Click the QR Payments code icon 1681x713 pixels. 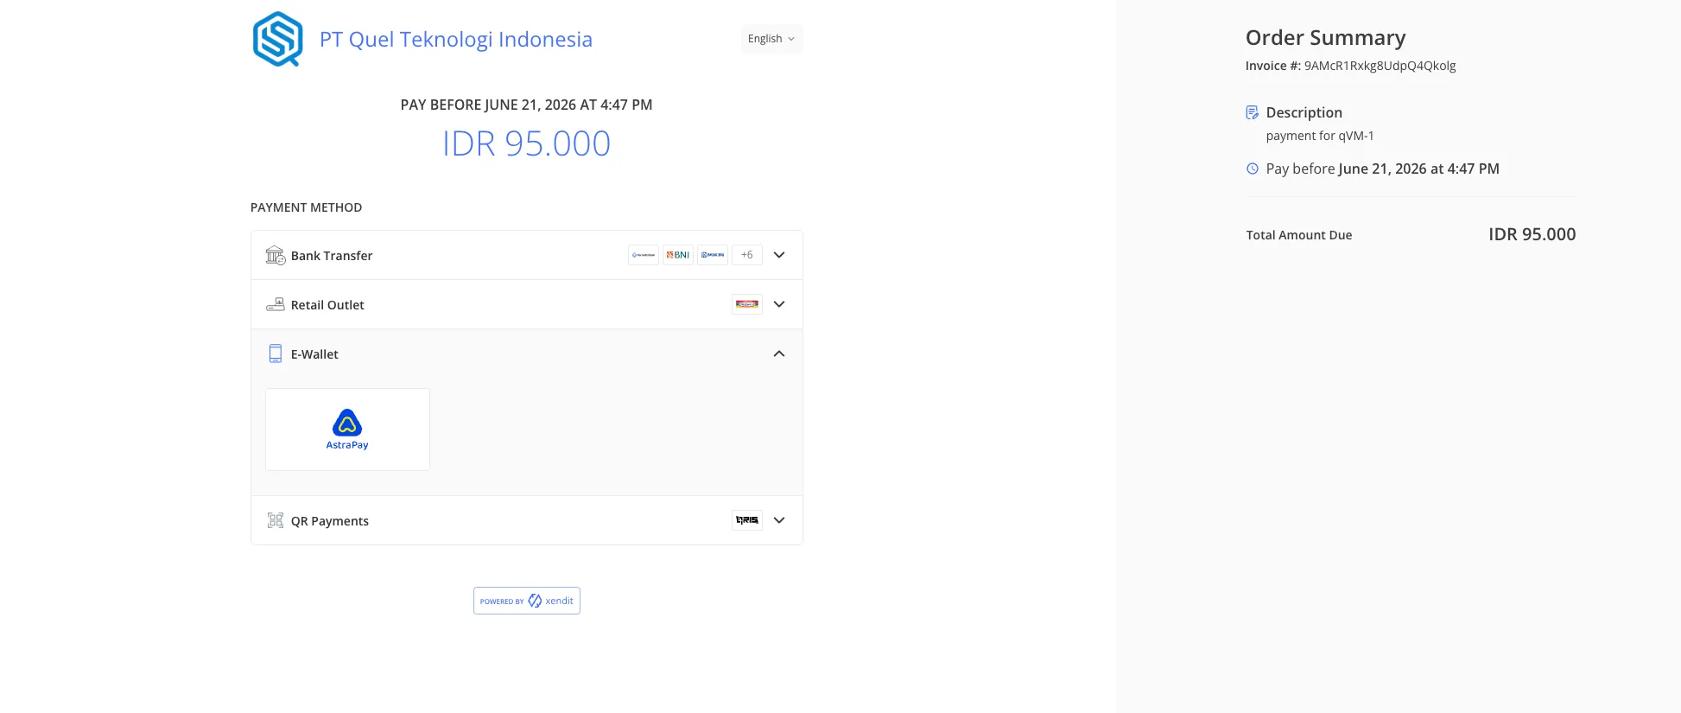(275, 520)
